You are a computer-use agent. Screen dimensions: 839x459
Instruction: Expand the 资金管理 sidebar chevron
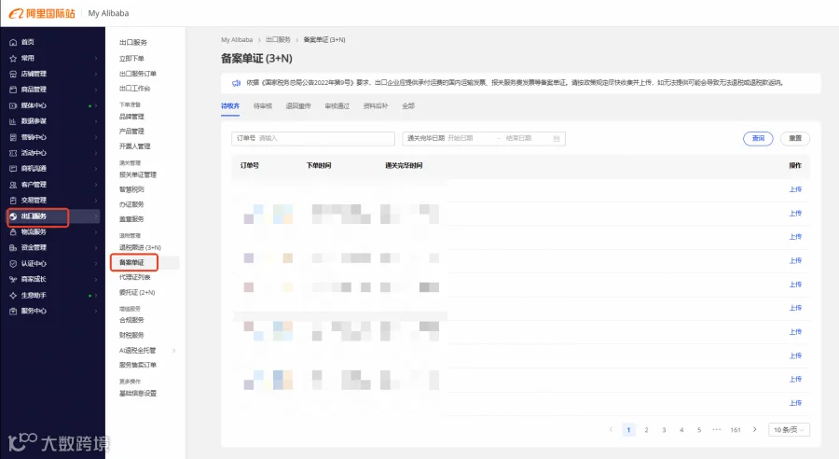pos(96,248)
